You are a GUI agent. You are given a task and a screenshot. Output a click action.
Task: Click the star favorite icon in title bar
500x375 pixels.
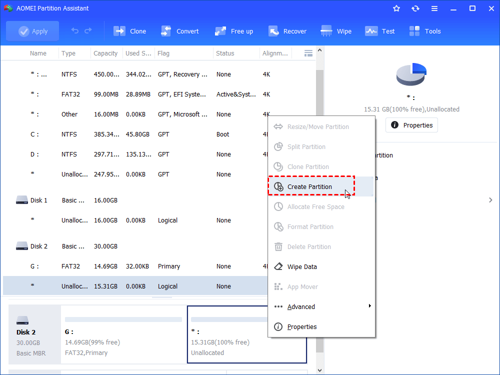(x=396, y=8)
